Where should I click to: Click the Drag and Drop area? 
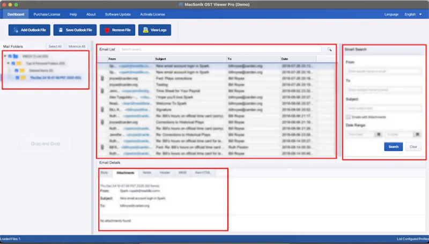coord(46,144)
